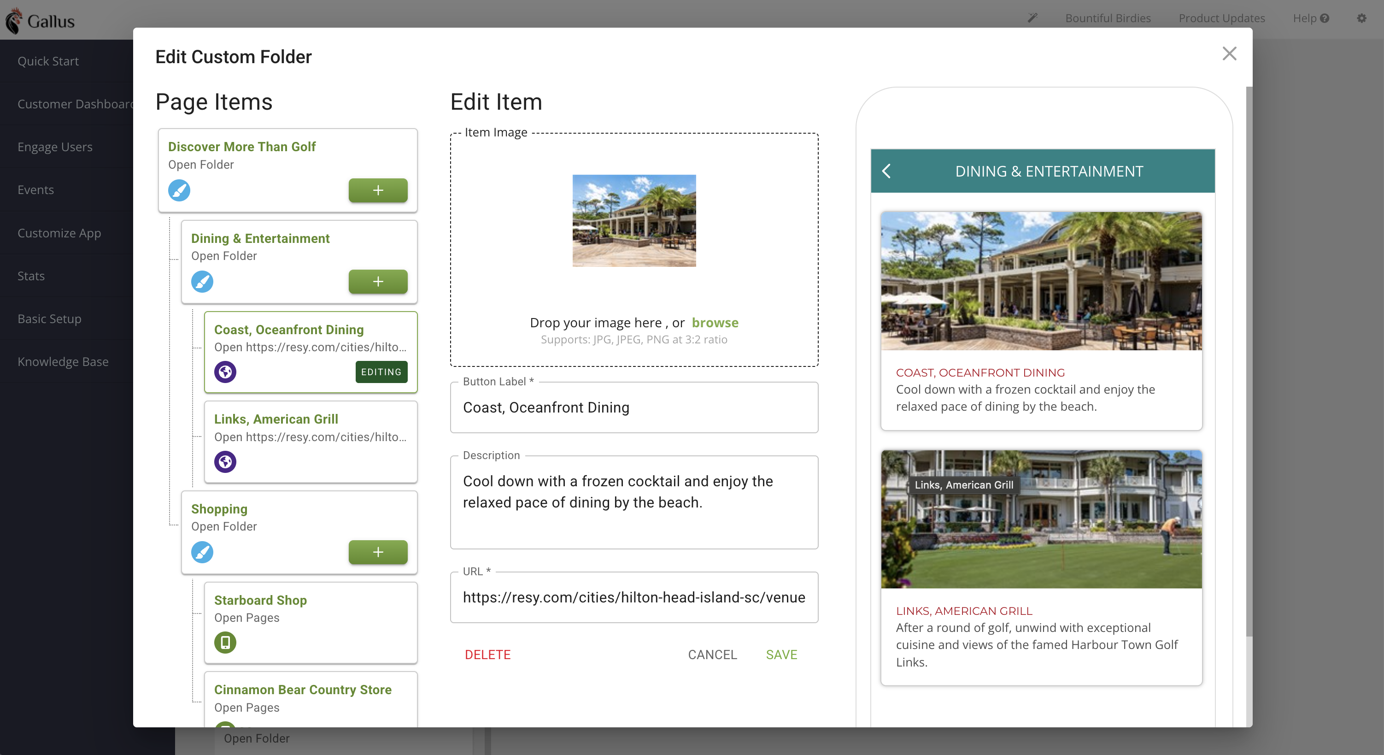Click the Coast restaurant photo in the phone preview
The image size is (1384, 755).
(1041, 281)
